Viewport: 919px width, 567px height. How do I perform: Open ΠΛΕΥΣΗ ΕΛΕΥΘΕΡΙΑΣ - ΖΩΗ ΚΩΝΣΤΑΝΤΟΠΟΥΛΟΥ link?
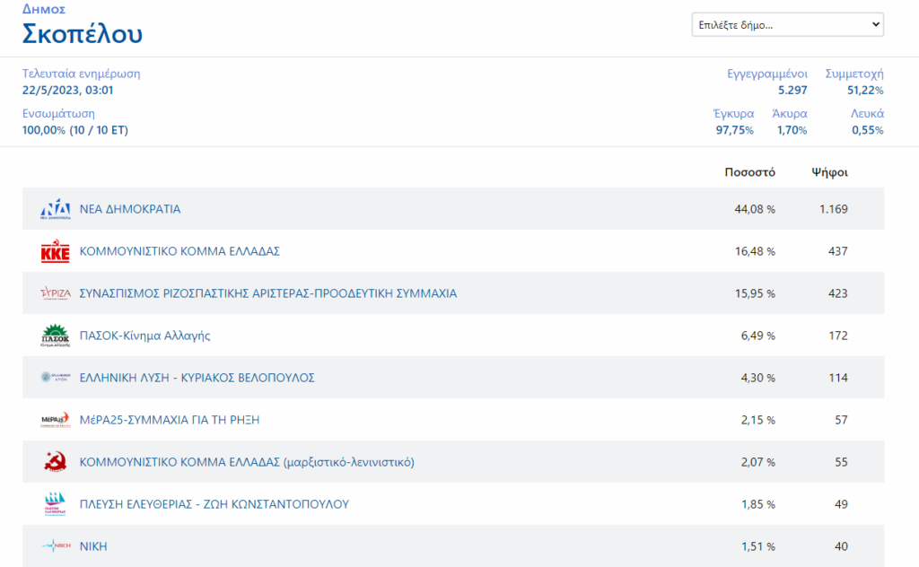pyautogui.click(x=214, y=504)
